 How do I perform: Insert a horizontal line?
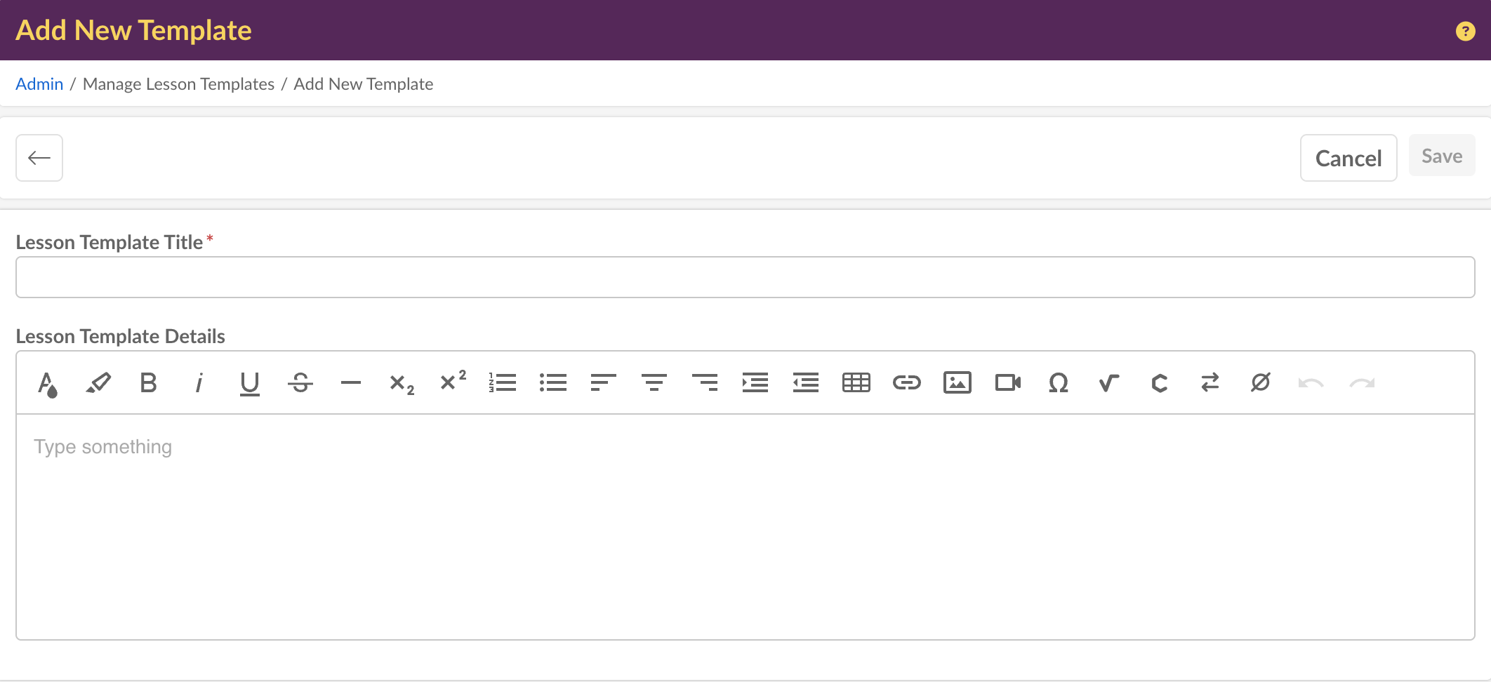pos(351,383)
